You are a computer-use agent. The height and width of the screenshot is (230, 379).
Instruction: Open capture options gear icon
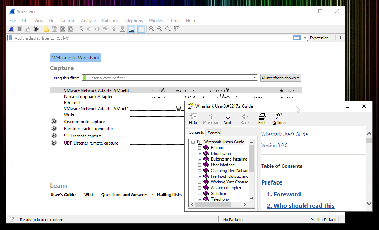point(36,29)
